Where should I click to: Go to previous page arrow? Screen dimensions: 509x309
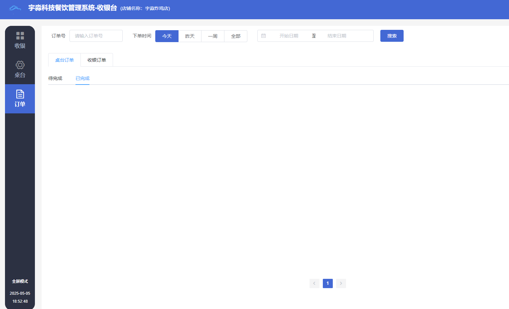[x=314, y=283]
